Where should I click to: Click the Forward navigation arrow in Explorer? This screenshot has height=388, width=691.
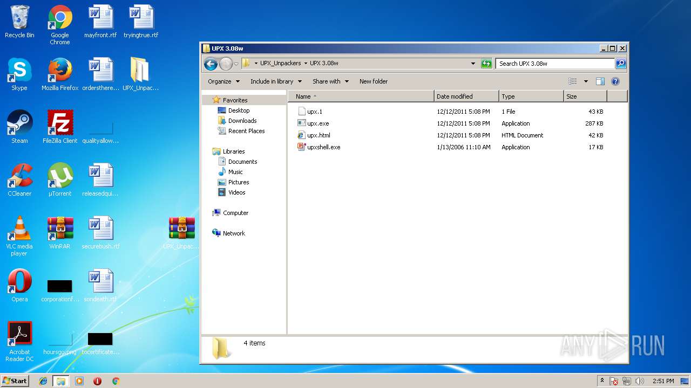coord(225,64)
